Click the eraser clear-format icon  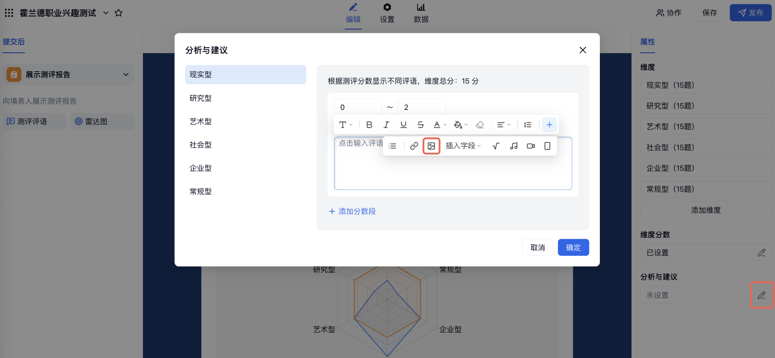480,125
